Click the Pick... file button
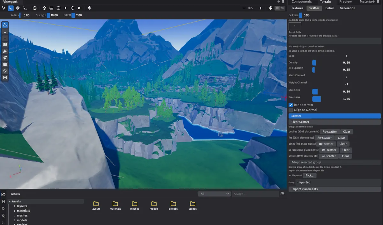Screen dimensions: 383x225 310,176
